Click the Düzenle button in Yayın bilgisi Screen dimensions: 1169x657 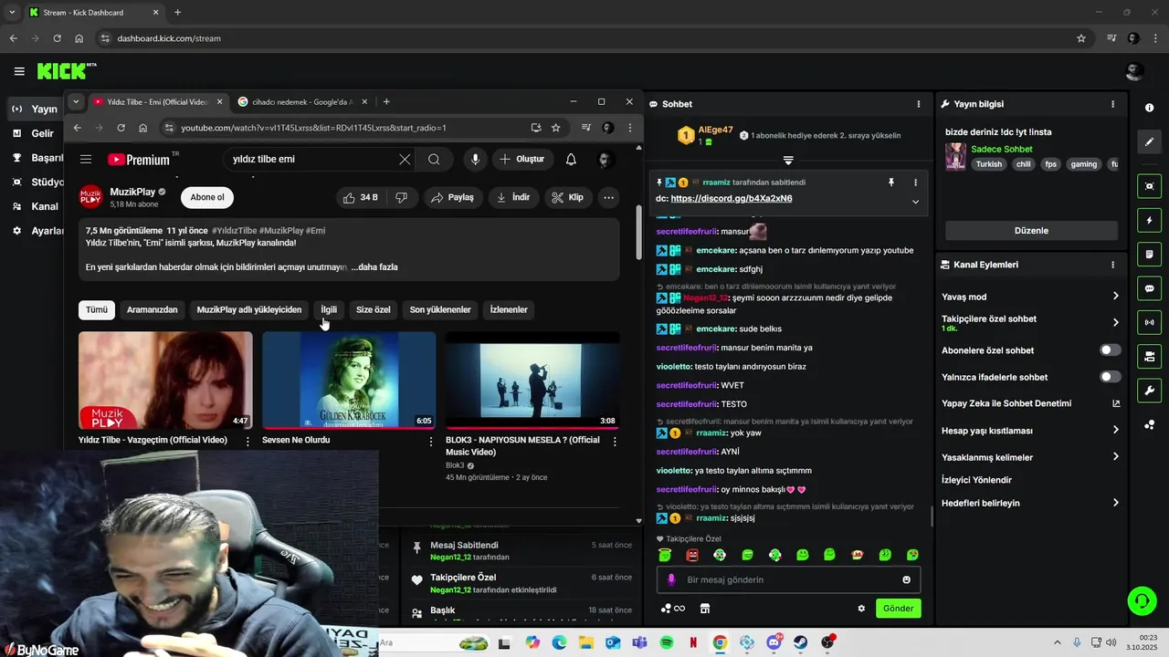[x=1031, y=231]
